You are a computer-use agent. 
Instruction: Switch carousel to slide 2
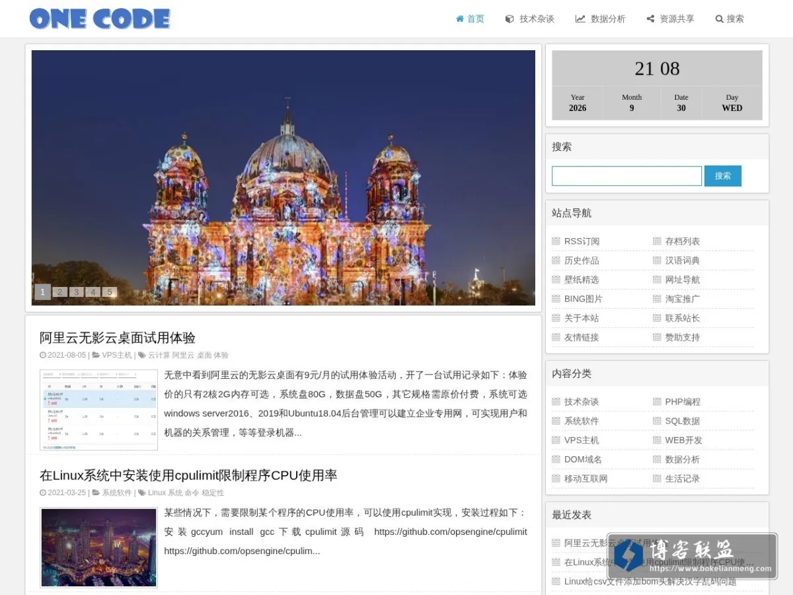coord(59,292)
